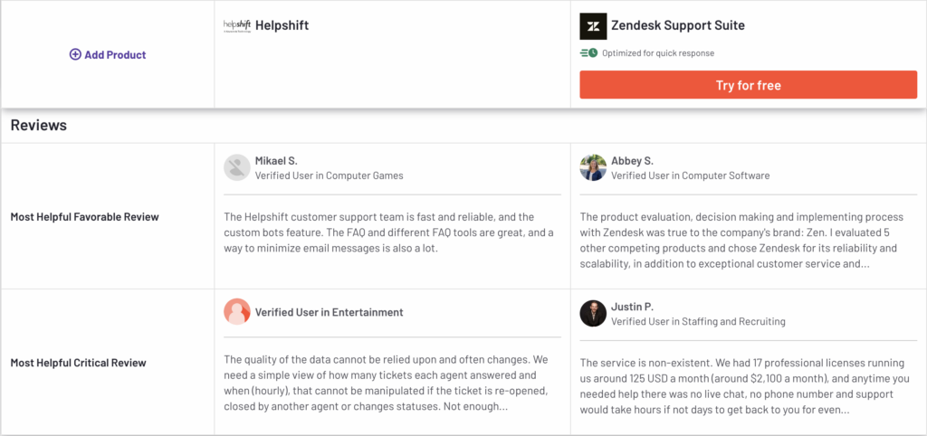Click the Entertainment user orange avatar
927x436 pixels.
237,312
